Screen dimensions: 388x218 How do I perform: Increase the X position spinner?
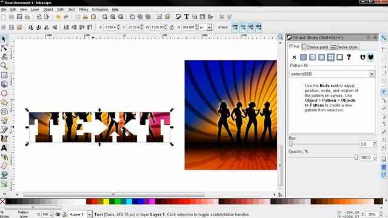coord(118,26)
